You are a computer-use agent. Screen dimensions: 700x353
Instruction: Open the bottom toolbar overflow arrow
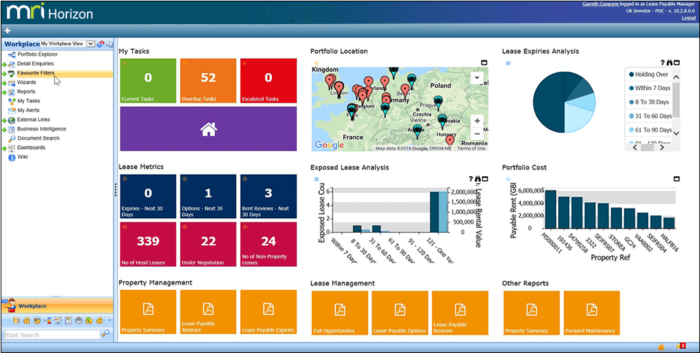point(109,321)
